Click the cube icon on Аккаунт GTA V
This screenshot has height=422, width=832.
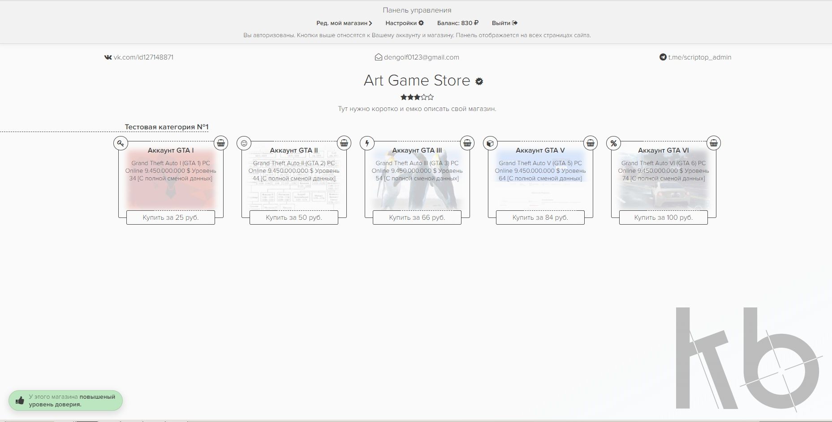(490, 143)
